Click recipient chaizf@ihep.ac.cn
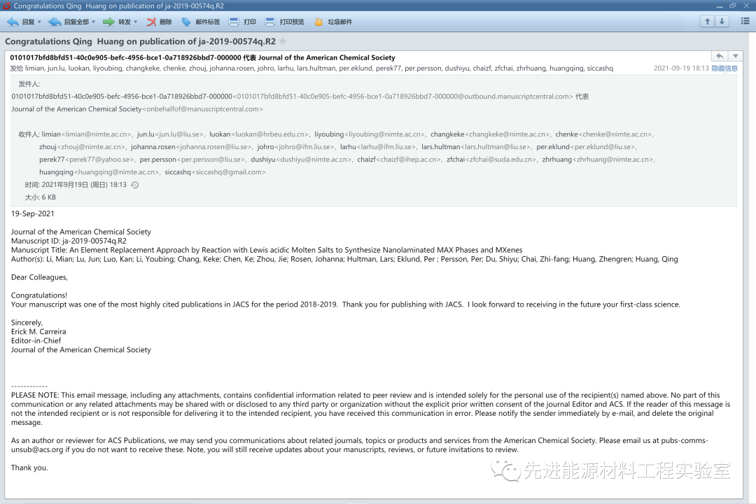 tap(408, 159)
